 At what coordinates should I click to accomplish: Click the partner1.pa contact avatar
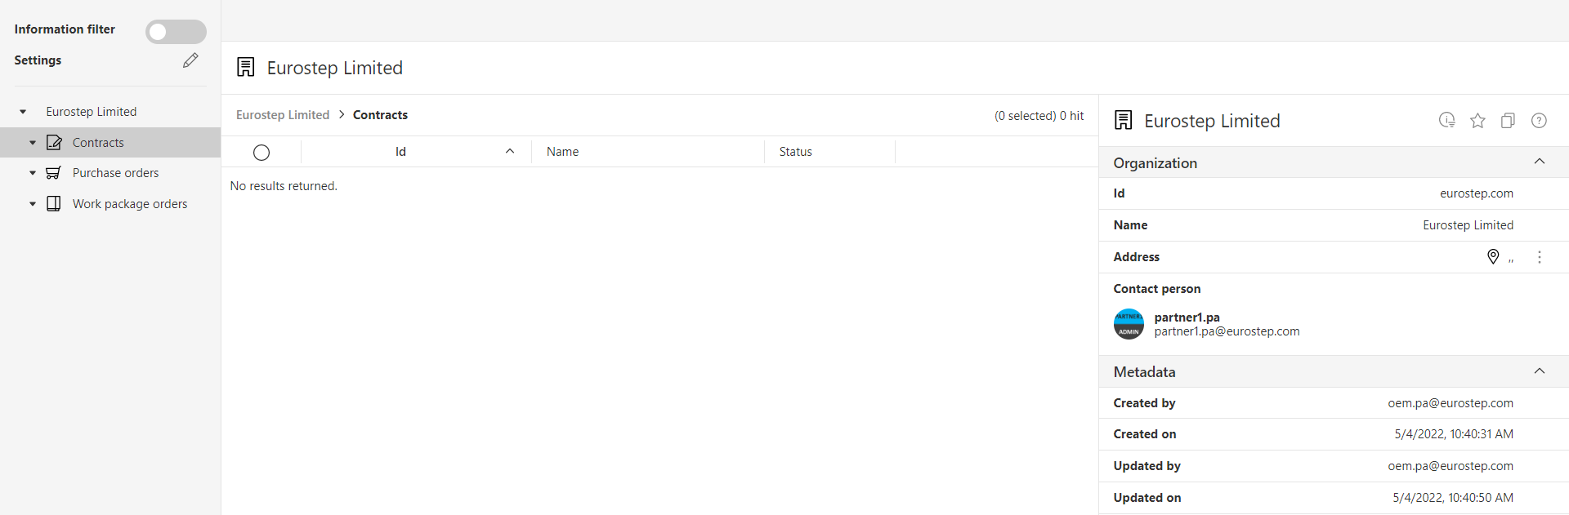point(1129,324)
